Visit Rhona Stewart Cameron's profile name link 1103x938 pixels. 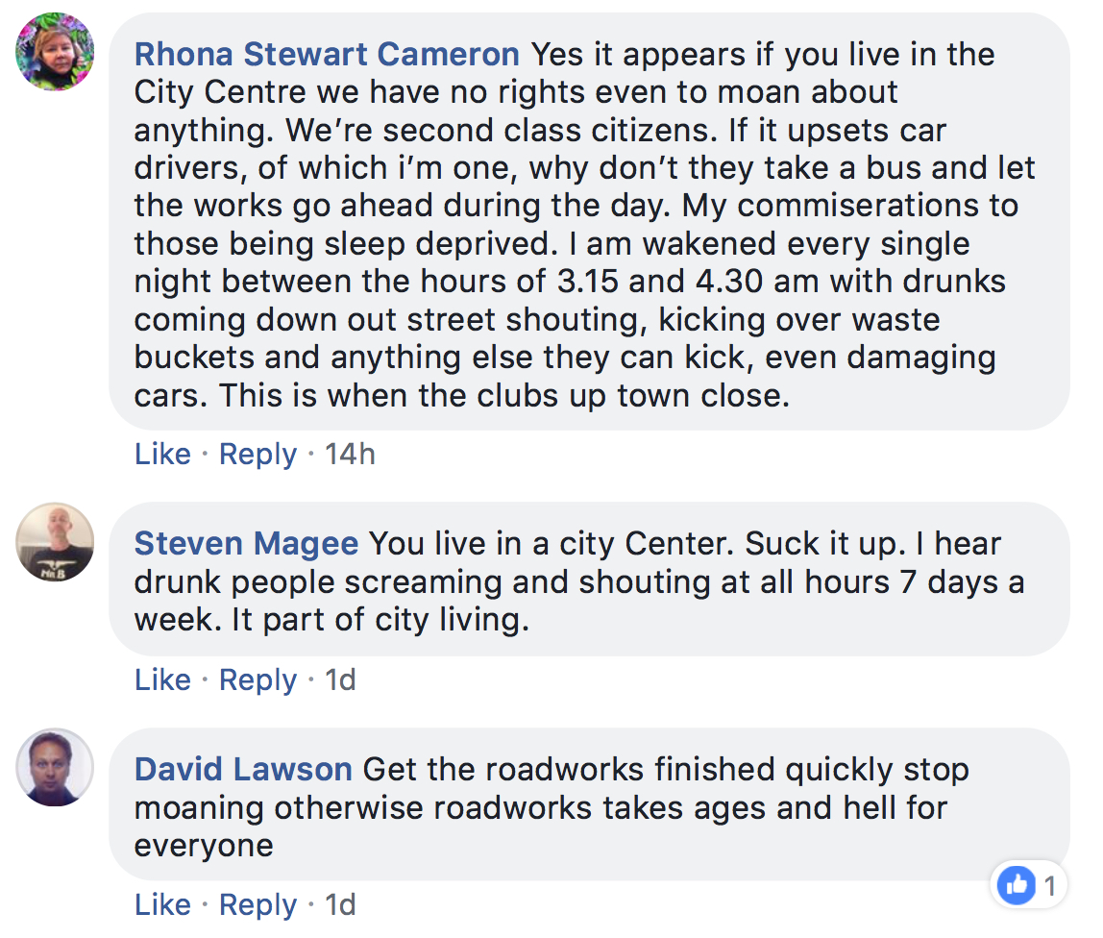coord(327,54)
